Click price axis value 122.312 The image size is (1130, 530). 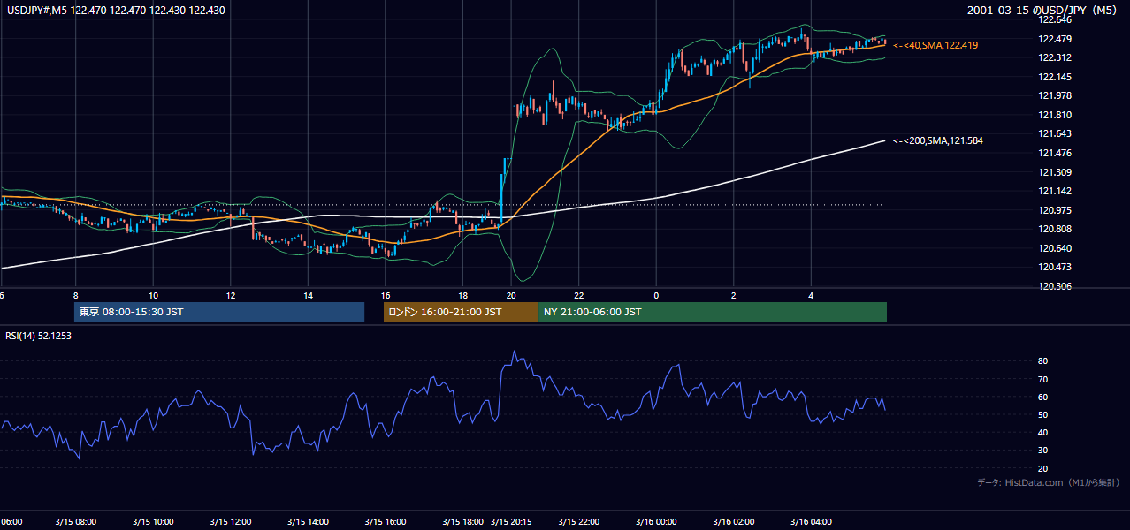pyautogui.click(x=1056, y=57)
